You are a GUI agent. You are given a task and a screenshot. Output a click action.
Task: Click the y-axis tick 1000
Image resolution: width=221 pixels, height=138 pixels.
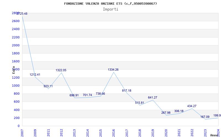16,86
